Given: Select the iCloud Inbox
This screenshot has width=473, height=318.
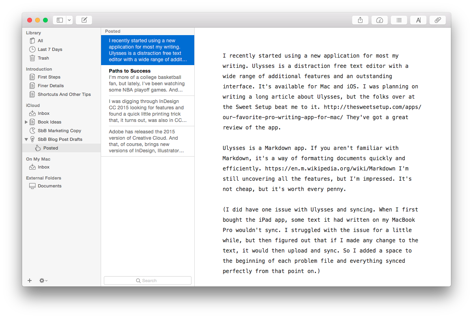Looking at the screenshot, I should pos(62,113).
